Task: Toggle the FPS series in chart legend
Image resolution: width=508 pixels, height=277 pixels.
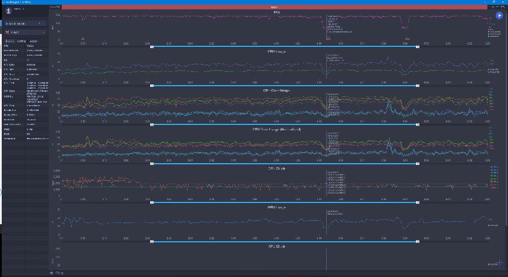Action: pyautogui.click(x=492, y=29)
